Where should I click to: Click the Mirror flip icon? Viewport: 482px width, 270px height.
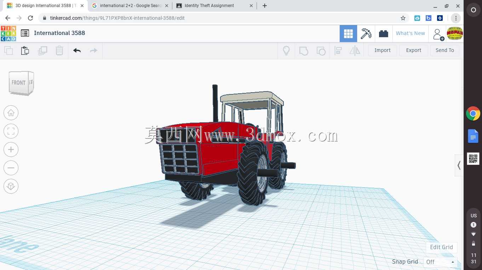(355, 51)
